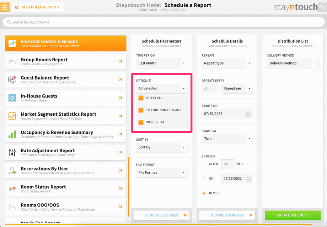Click the Rooms OOO/OOS bed icon
The image size is (327, 227).
tap(12, 207)
